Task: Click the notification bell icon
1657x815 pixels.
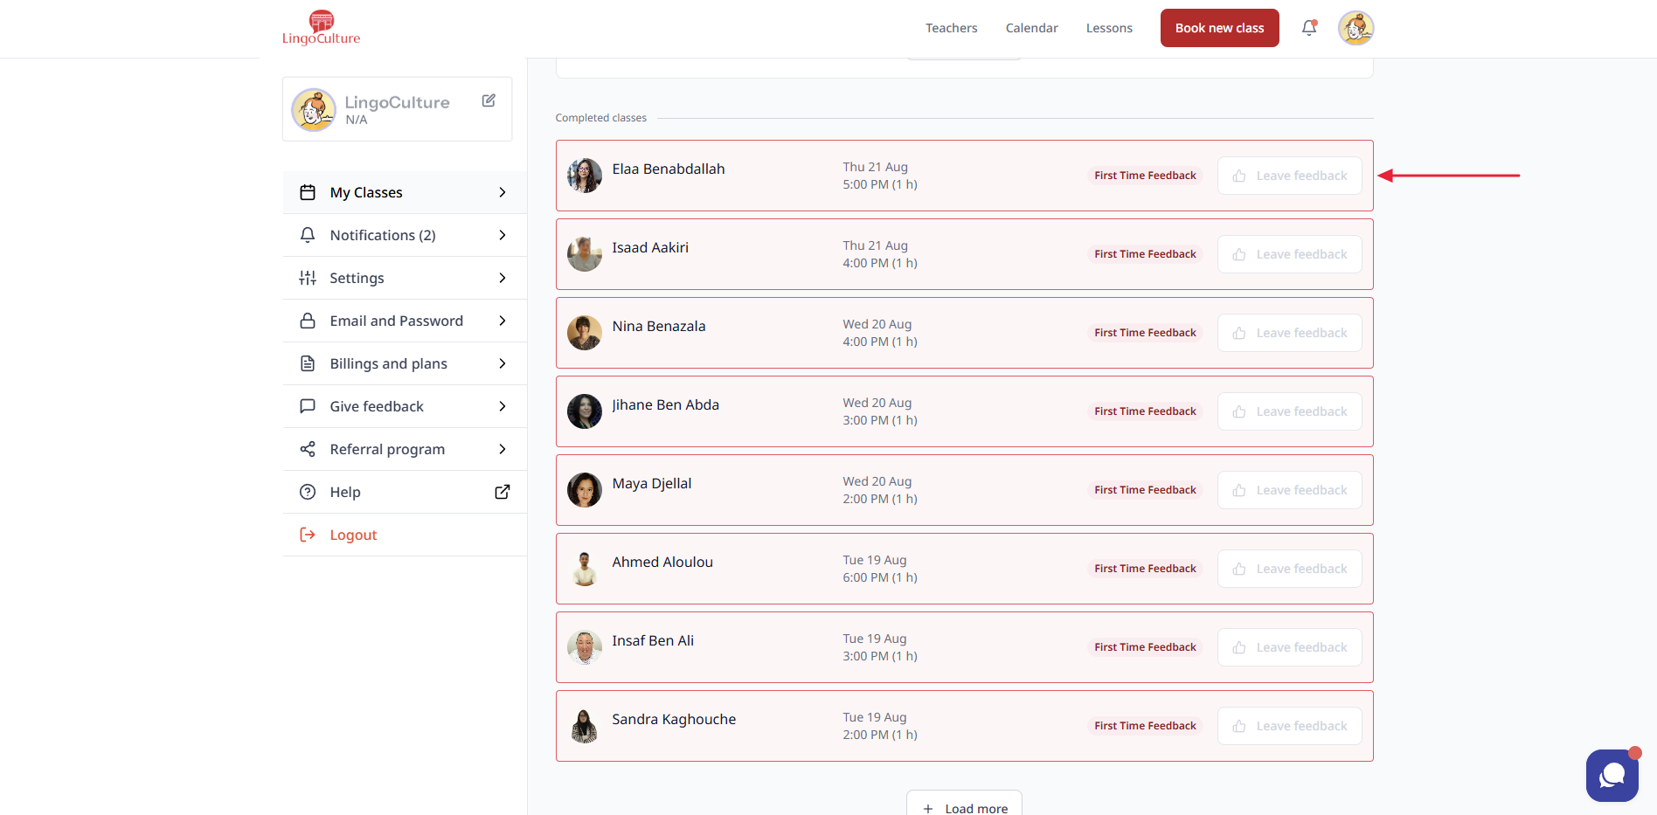Action: click(x=1308, y=28)
